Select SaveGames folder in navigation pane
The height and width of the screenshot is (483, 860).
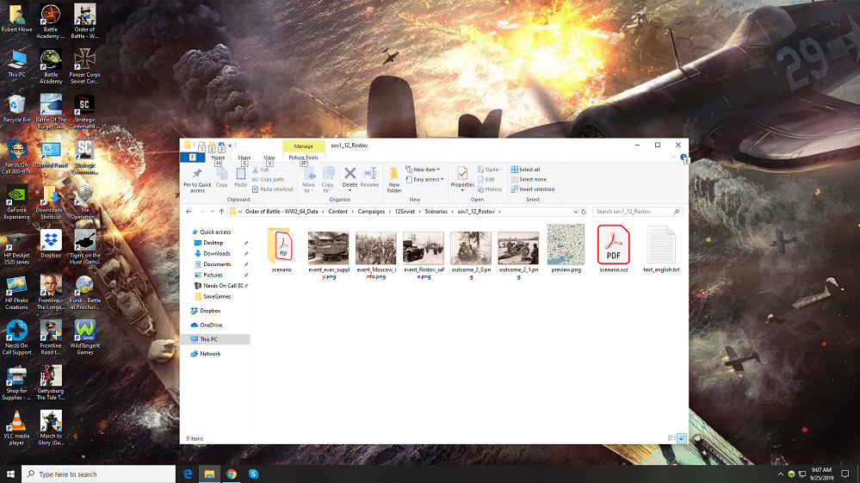coord(217,296)
